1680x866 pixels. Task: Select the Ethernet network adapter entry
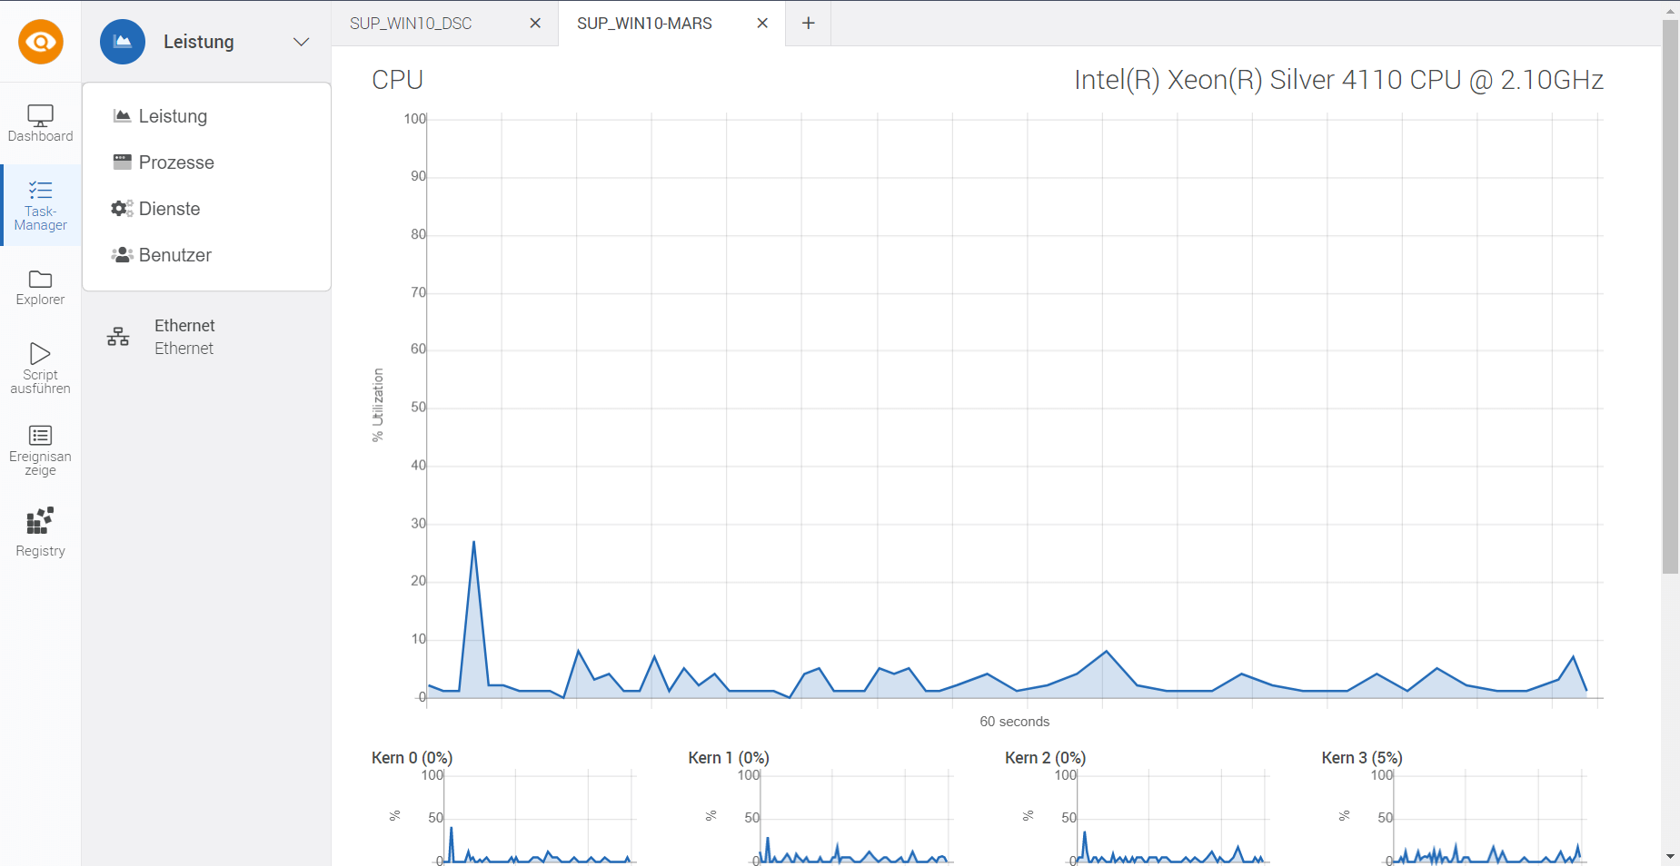184,337
